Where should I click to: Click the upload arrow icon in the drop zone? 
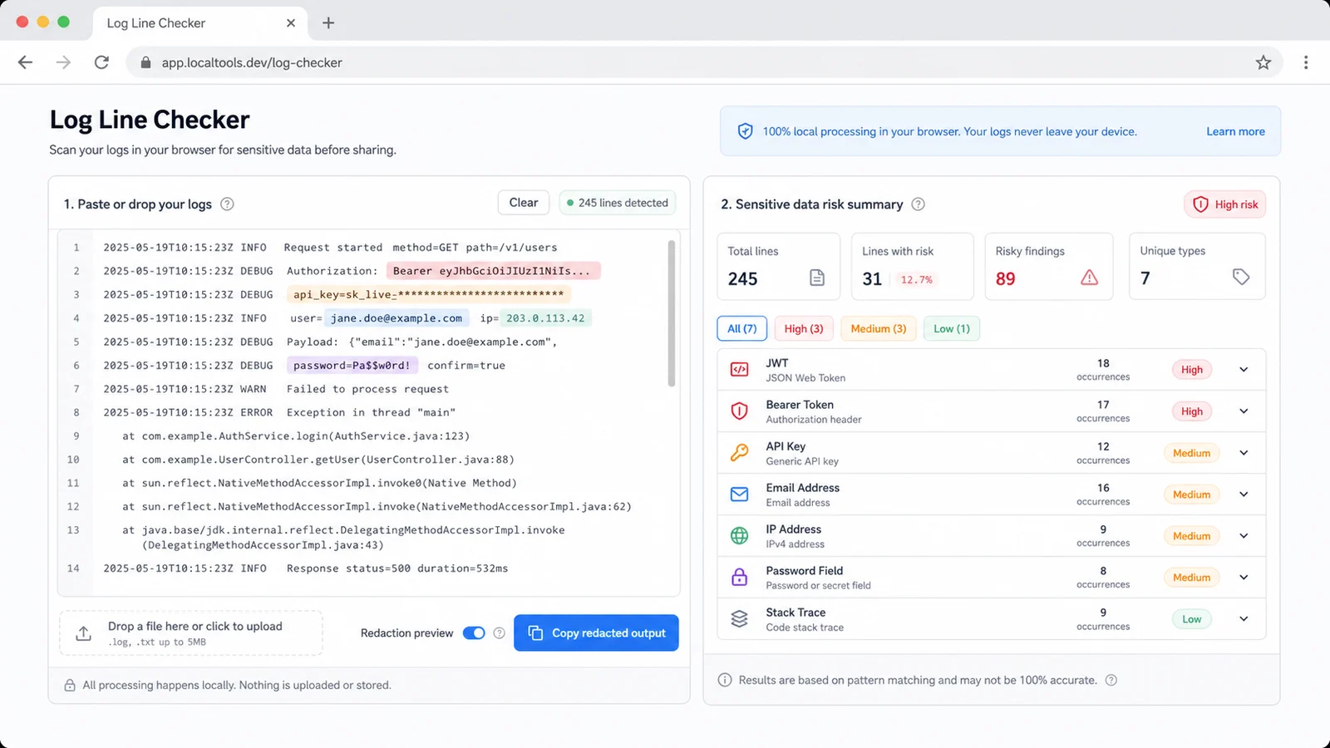click(x=83, y=633)
